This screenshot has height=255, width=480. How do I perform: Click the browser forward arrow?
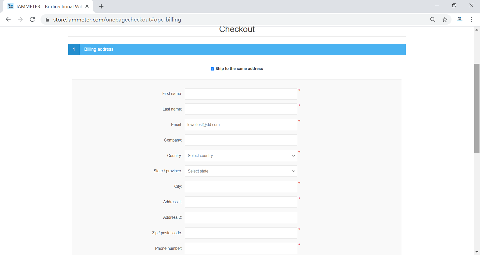tap(20, 19)
